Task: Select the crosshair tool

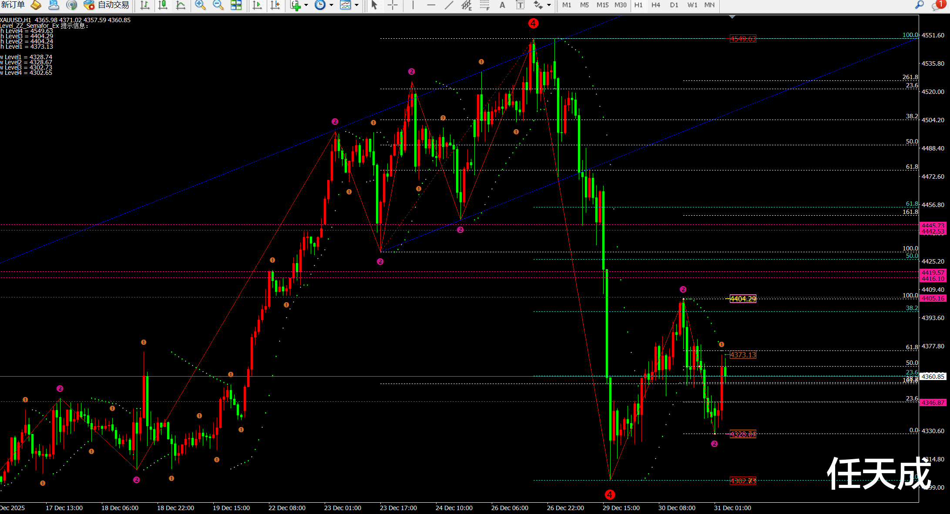Action: point(393,5)
